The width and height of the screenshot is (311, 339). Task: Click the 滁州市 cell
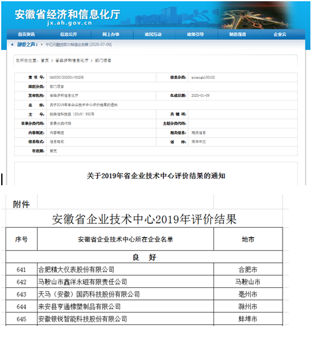tap(248, 306)
